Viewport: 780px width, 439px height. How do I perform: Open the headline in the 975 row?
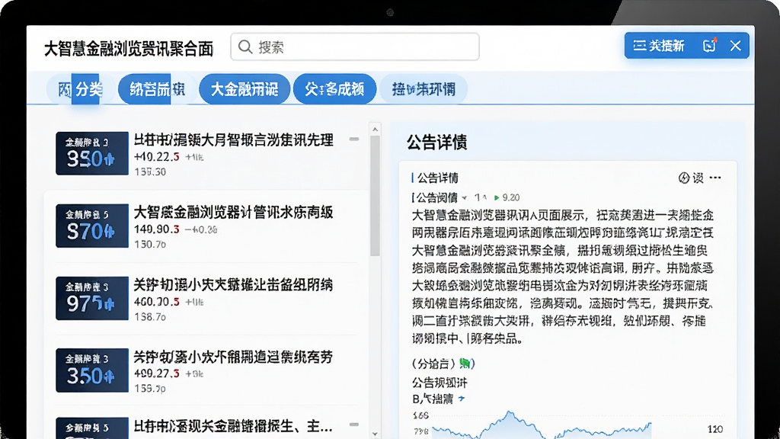(x=233, y=285)
